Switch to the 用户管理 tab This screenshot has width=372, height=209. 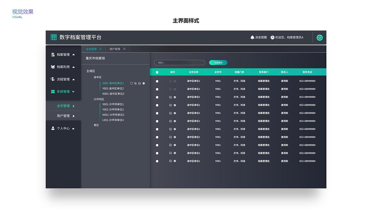point(115,49)
